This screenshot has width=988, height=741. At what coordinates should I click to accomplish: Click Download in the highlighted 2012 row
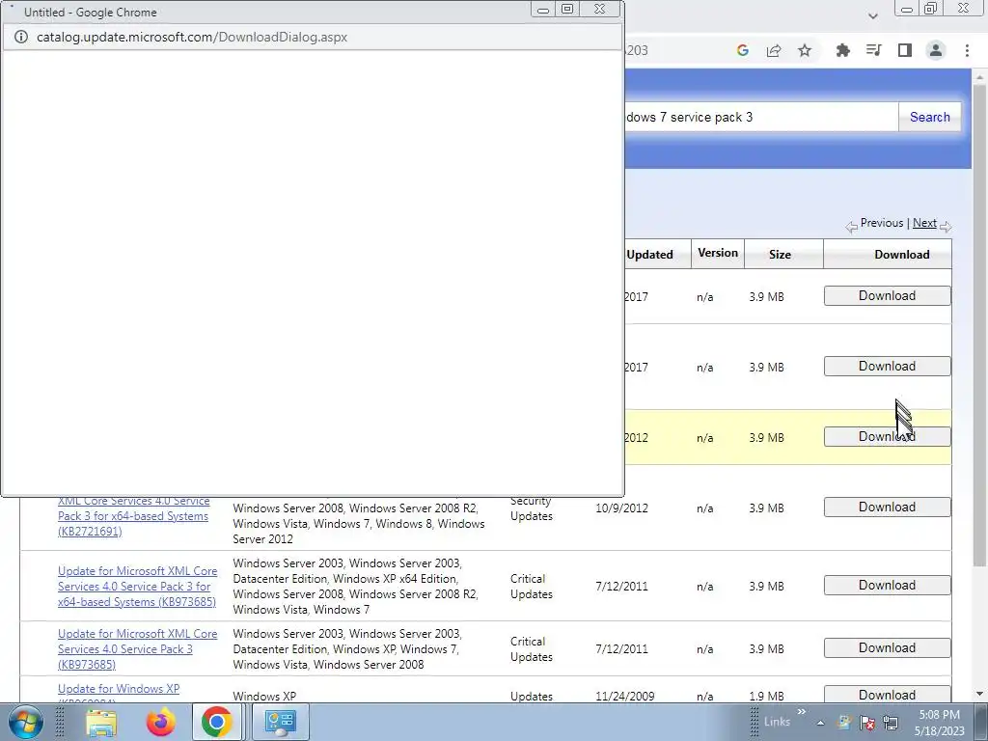[x=888, y=437]
